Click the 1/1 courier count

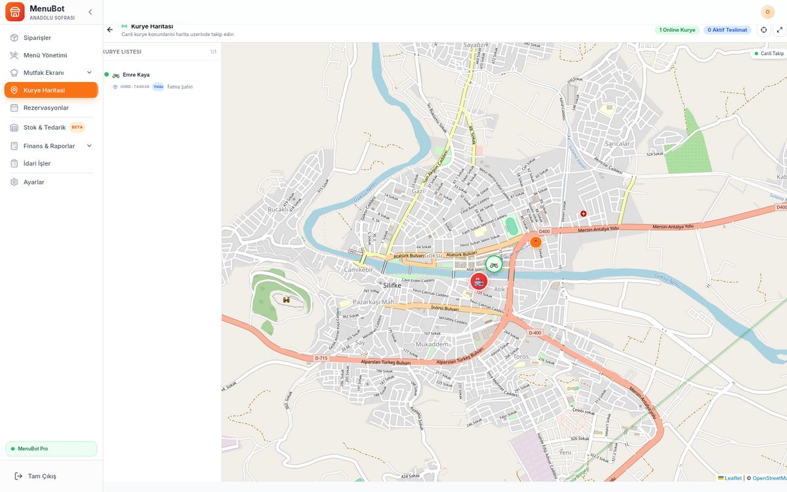point(213,52)
